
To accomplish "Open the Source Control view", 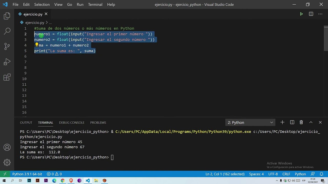I will point(7,46).
